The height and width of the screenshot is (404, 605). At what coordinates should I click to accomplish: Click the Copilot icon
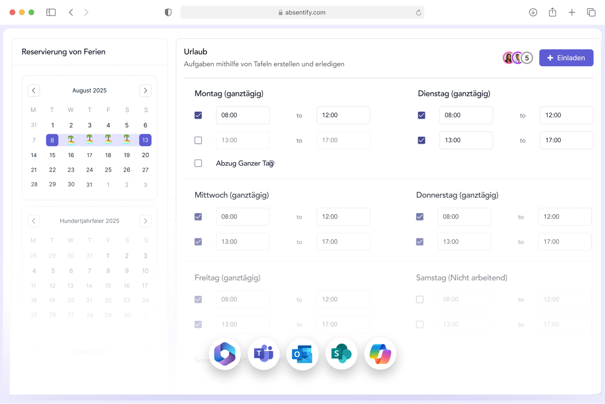click(380, 354)
